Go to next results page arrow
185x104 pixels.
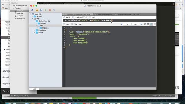pos(141,24)
